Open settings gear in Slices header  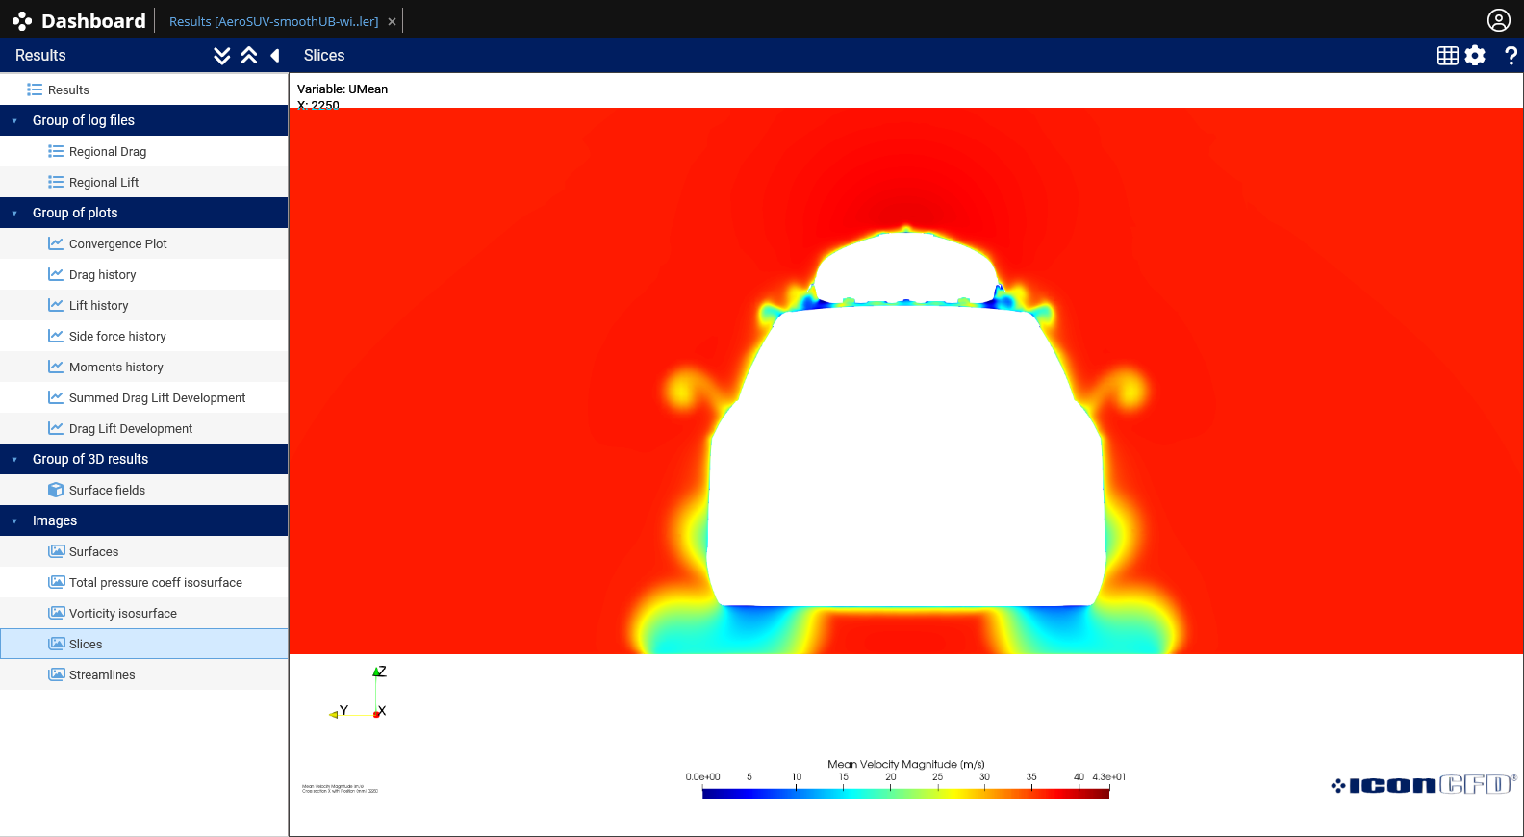coord(1475,56)
